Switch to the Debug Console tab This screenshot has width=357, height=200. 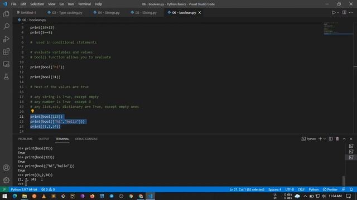(x=86, y=139)
